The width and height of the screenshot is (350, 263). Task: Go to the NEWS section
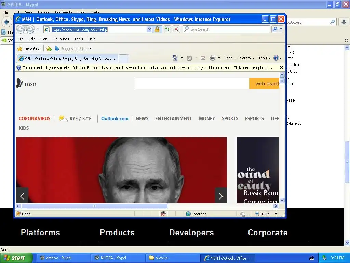coord(142,118)
